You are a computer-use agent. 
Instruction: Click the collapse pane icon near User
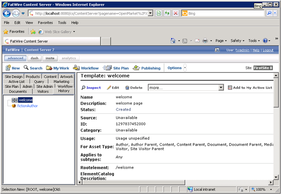pyautogui.click(x=217, y=50)
